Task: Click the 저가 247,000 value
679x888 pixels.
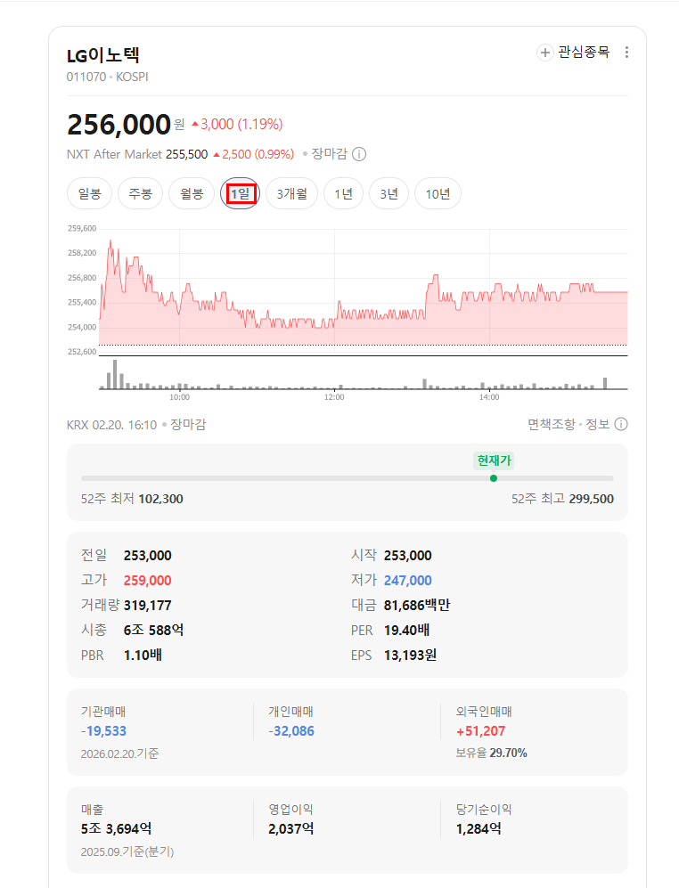Action: point(407,581)
